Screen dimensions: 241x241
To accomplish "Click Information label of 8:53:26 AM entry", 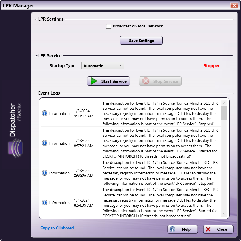I will click(x=59, y=173).
